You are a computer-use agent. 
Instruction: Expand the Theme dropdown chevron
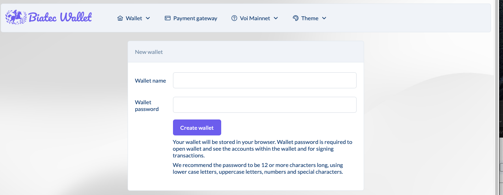coord(324,18)
